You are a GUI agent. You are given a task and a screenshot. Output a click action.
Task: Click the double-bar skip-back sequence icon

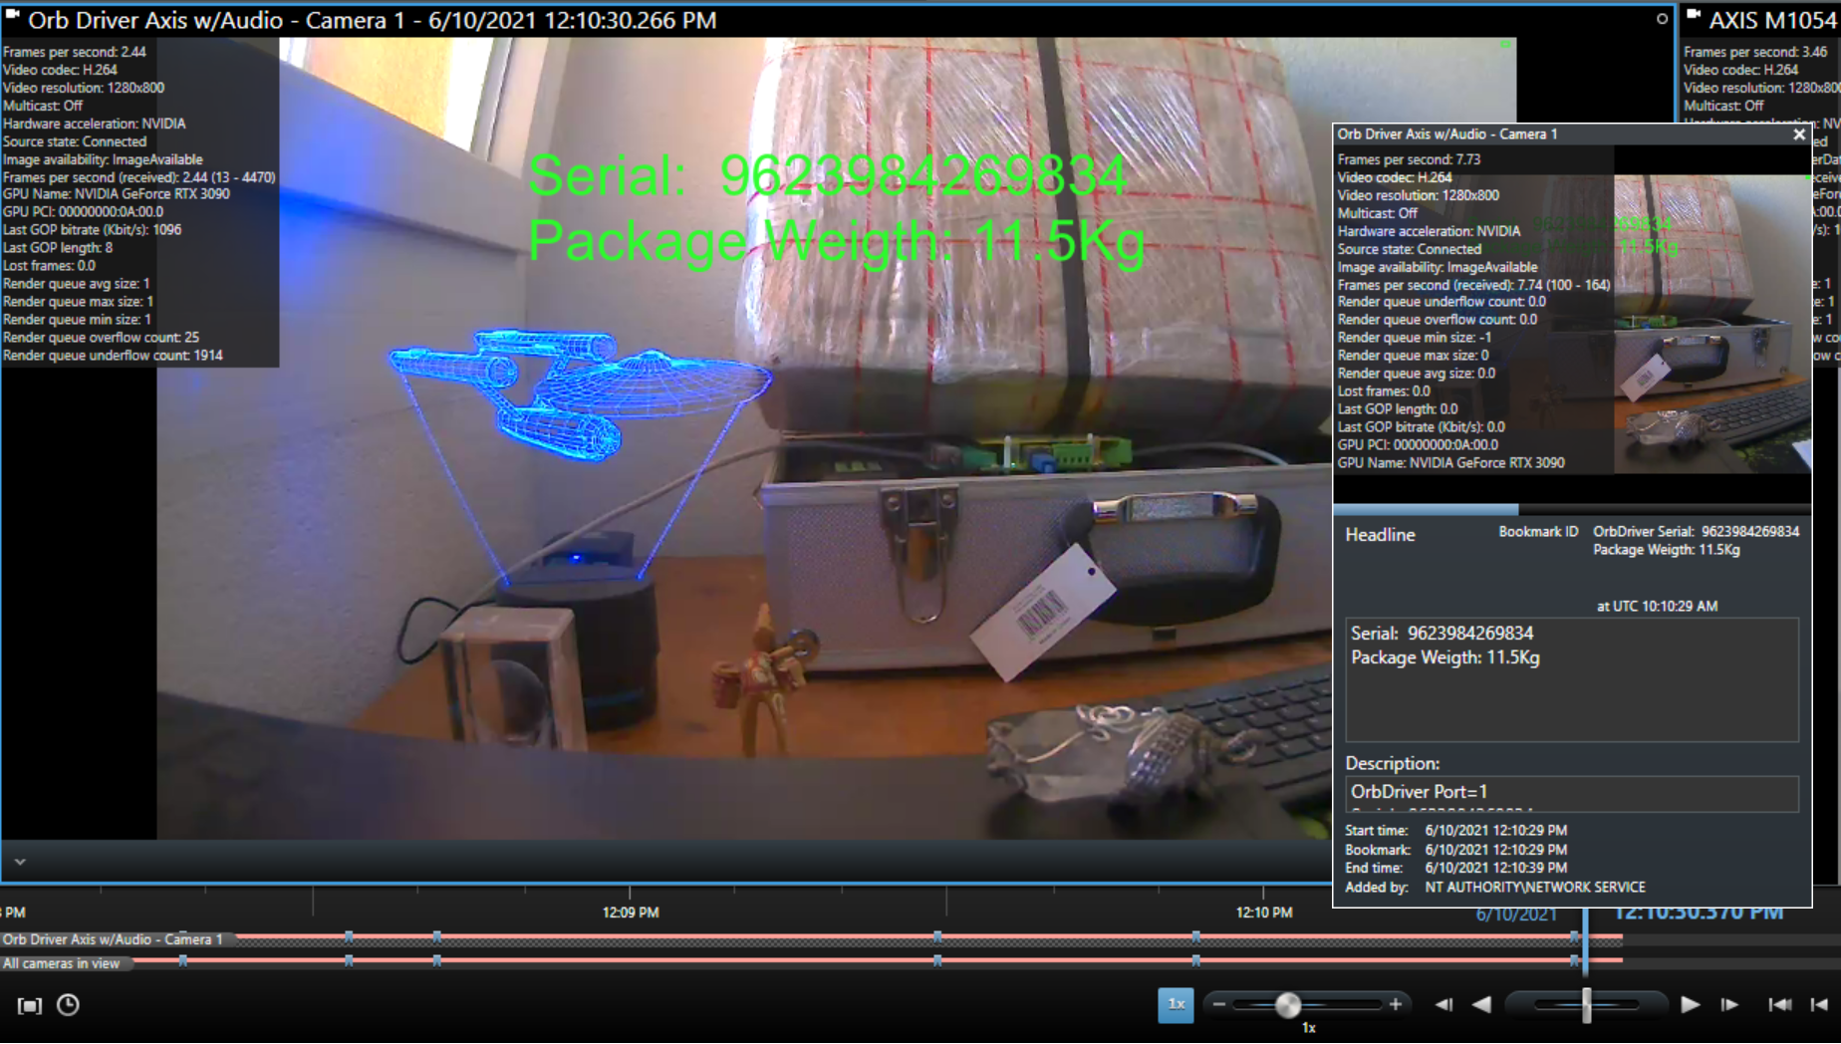[1780, 1004]
